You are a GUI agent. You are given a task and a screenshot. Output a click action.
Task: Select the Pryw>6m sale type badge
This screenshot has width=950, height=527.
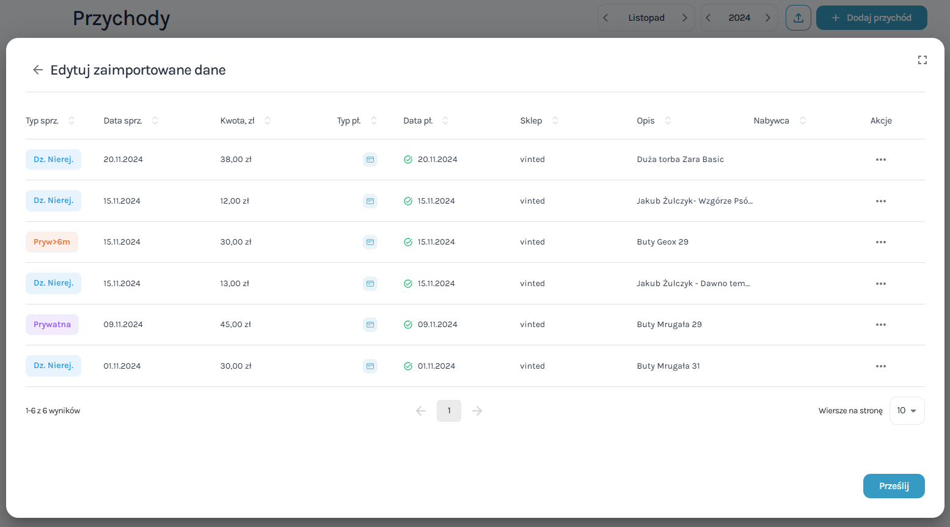52,242
